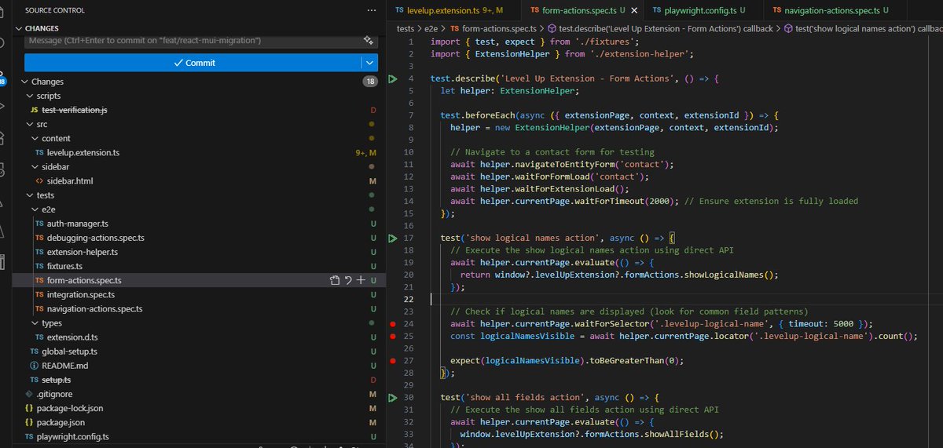
Task: Run test.describe block from line 4 gutter
Action: (393, 79)
